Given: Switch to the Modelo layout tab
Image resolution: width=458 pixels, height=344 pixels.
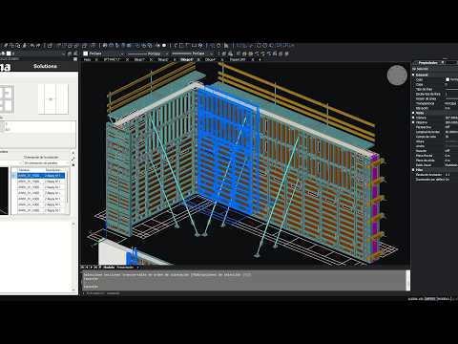Looking at the screenshot, I should click(109, 268).
